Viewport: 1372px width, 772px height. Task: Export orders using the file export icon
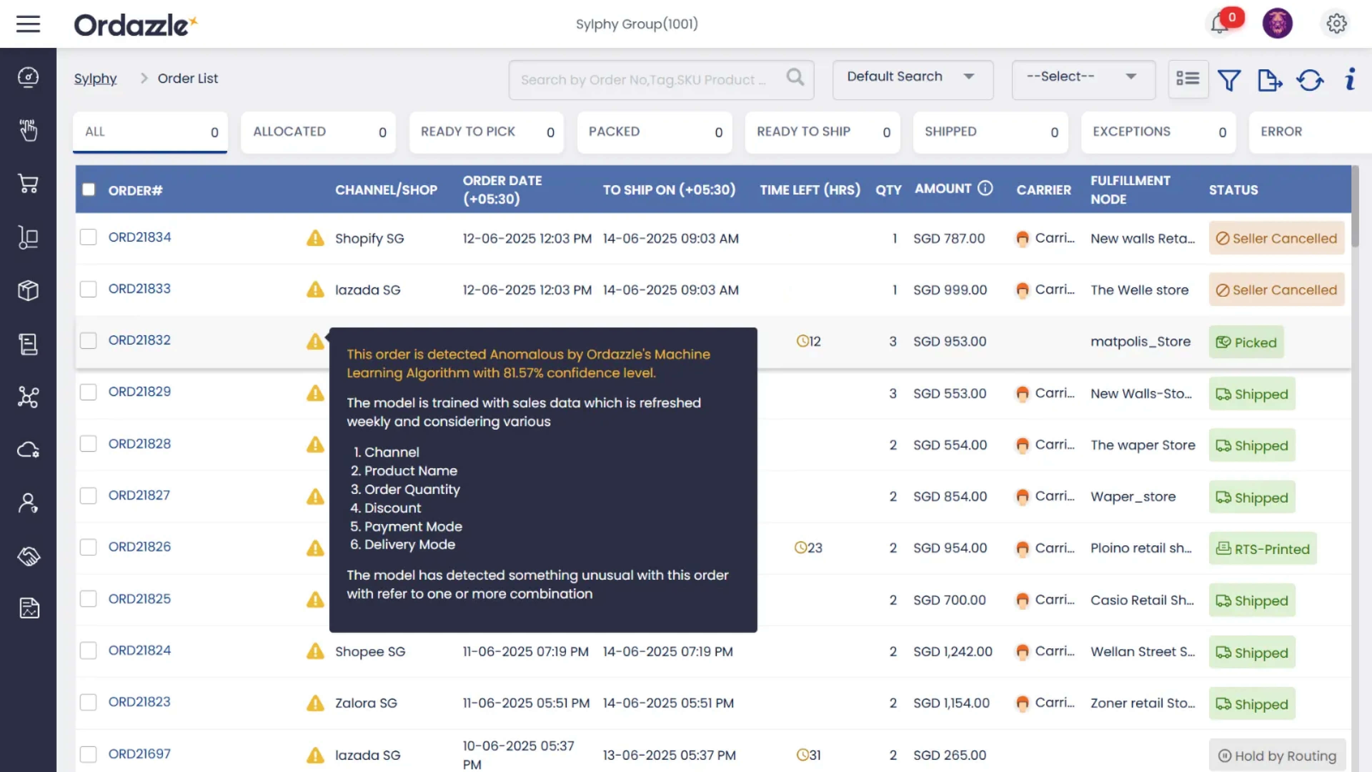(x=1270, y=80)
